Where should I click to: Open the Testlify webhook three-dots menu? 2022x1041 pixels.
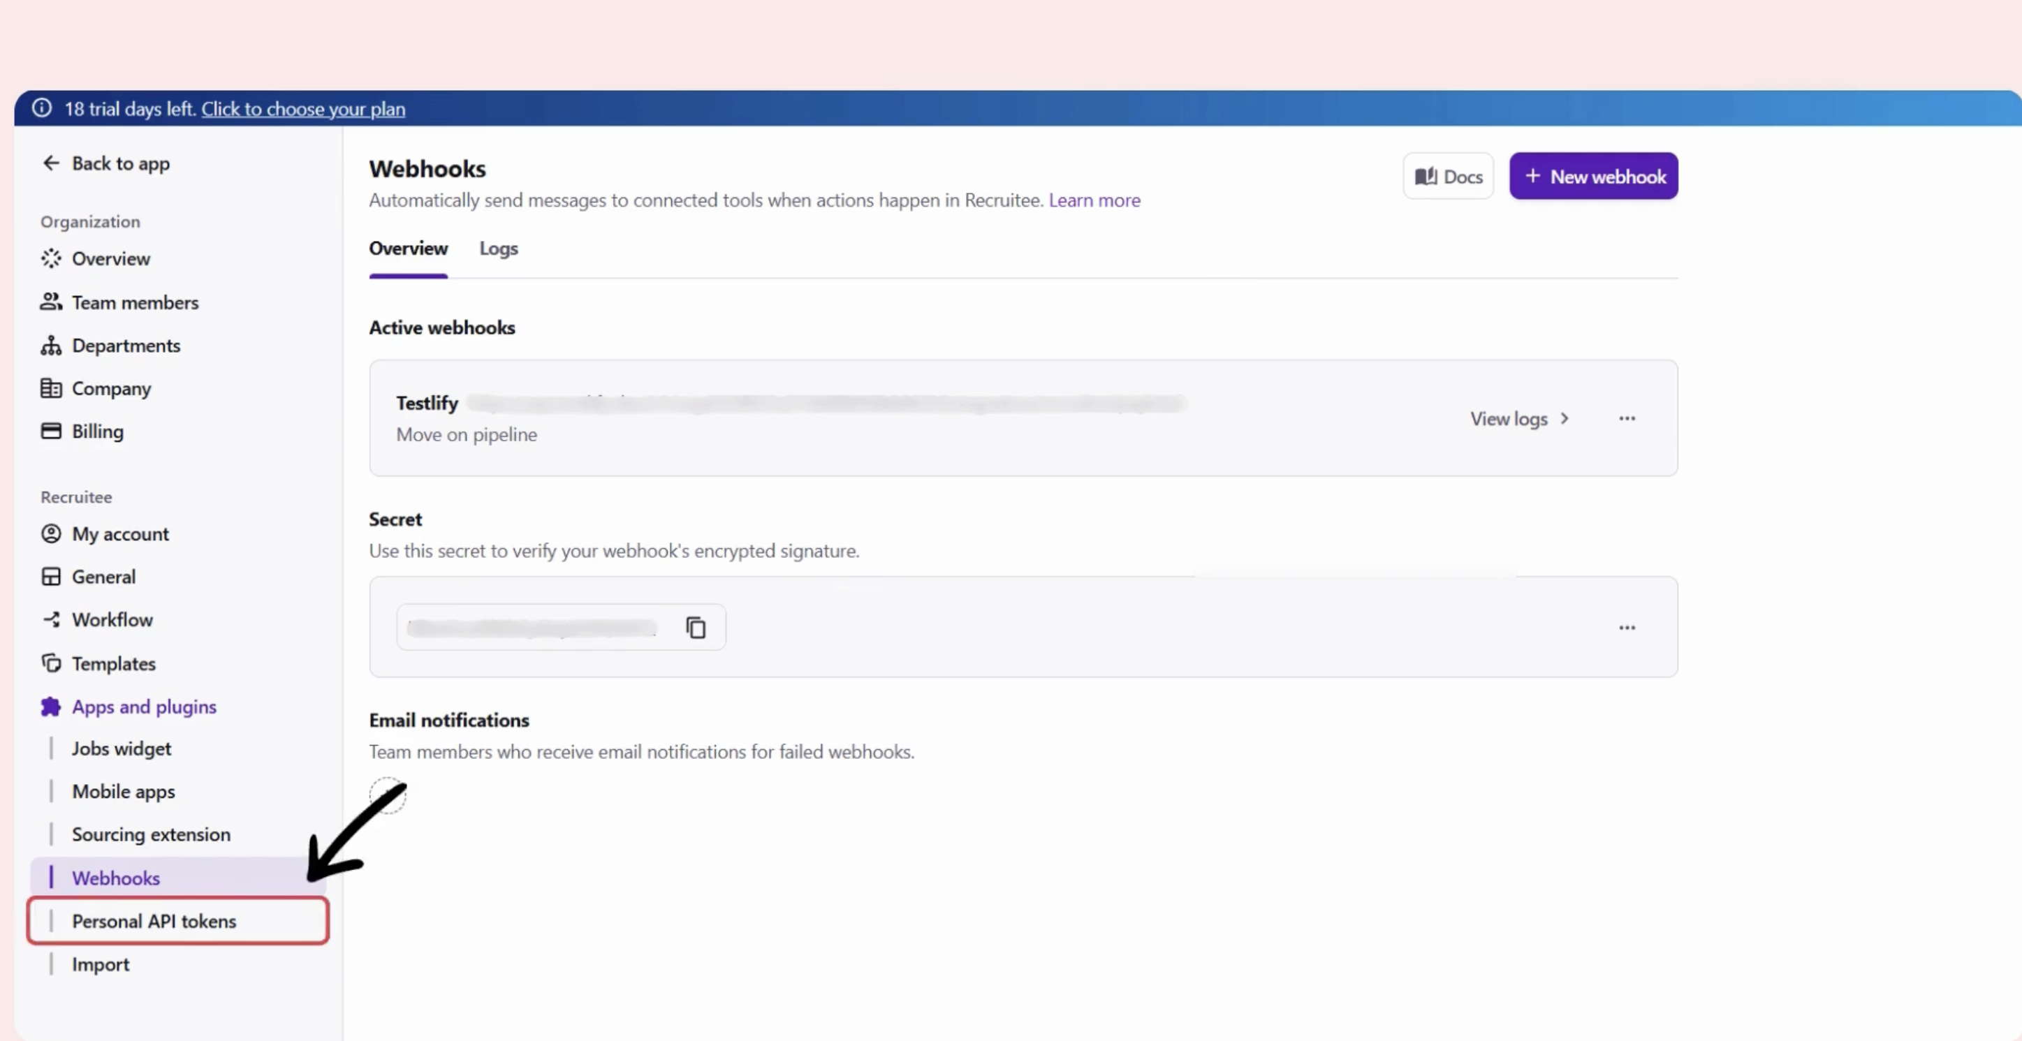click(1627, 418)
